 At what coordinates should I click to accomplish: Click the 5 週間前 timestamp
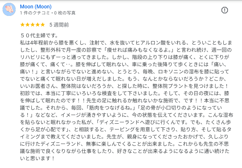[x=59, y=25]
